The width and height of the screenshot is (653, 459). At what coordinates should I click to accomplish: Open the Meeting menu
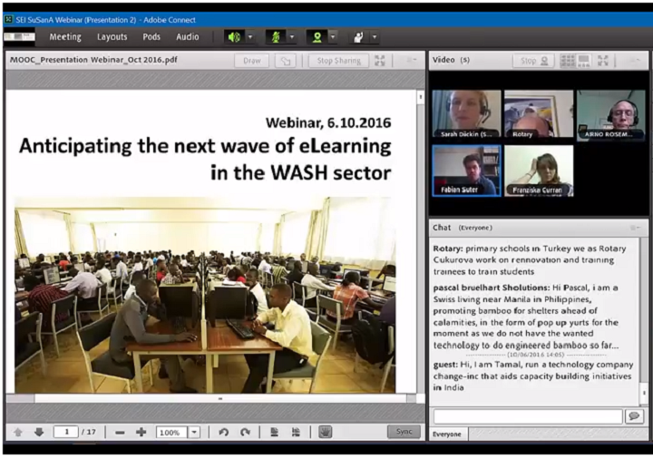tap(65, 37)
